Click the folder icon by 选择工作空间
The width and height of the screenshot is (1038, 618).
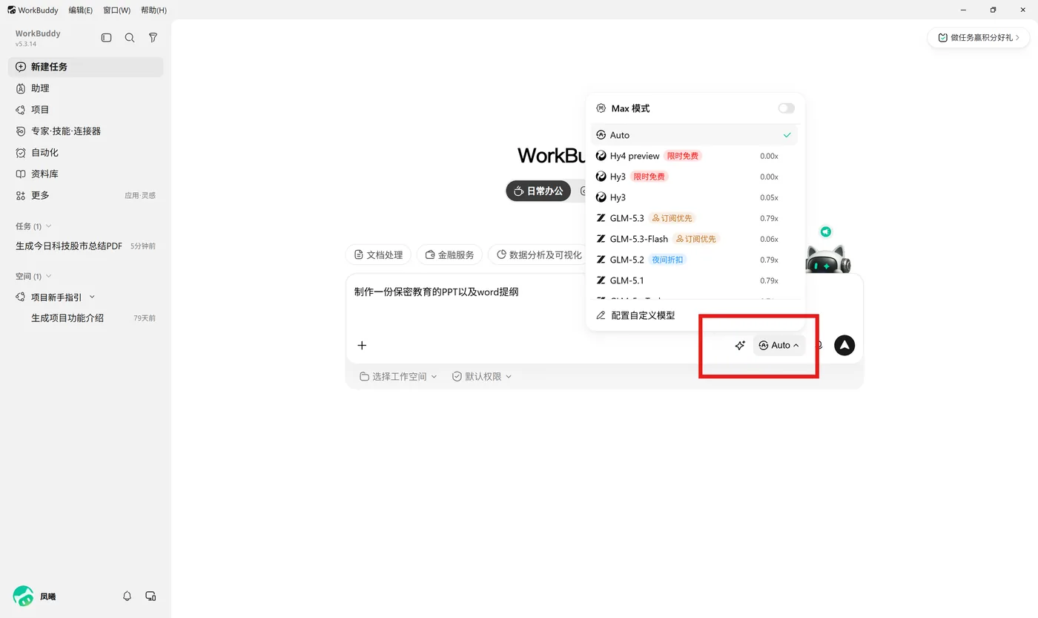[364, 376]
